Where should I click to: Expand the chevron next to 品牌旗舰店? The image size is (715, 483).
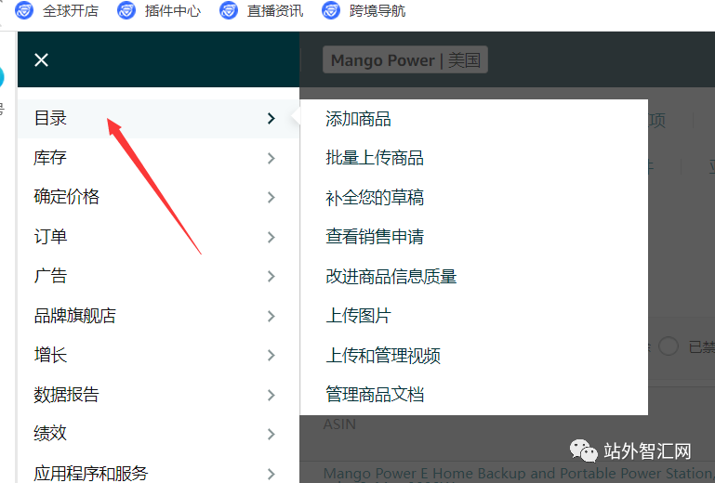coord(271,316)
